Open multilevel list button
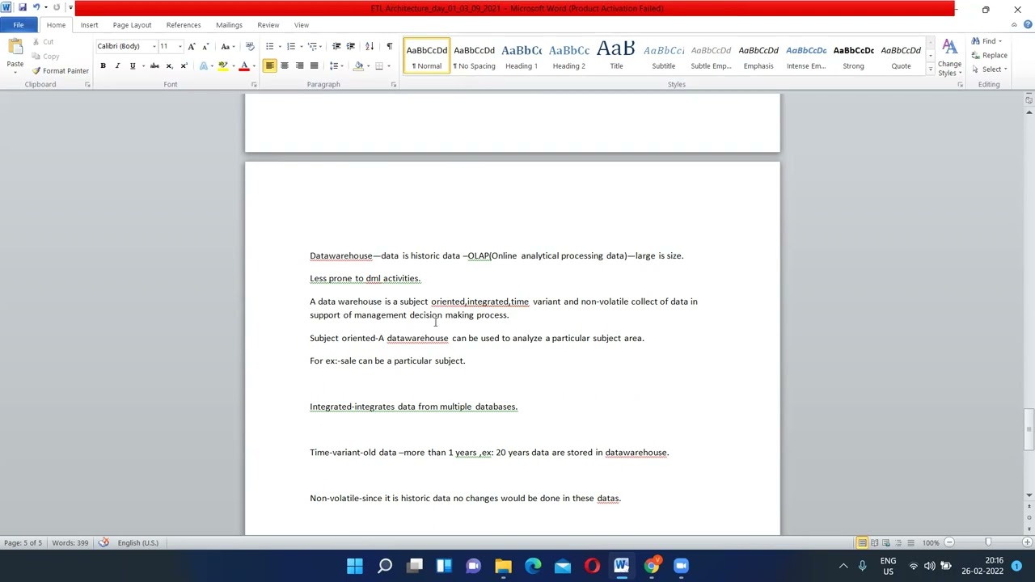This screenshot has height=582, width=1035. point(314,46)
